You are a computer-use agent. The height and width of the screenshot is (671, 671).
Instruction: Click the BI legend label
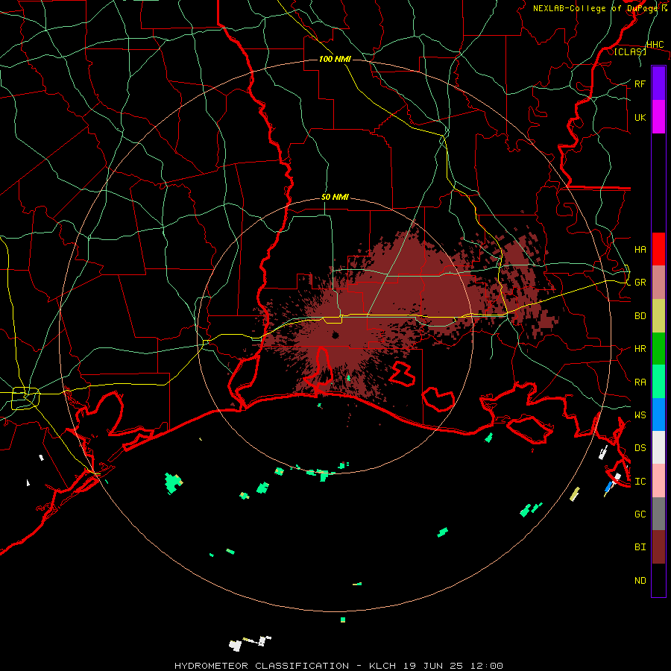pos(640,547)
